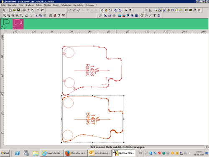Select the pink highlighted VL piece thumbnail
209x157 pixels.
[x=18, y=24]
